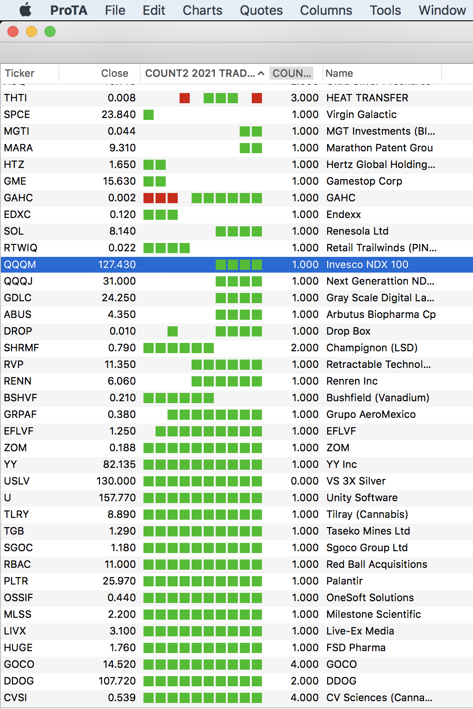
Task: Select the GOCO ticker
Action: click(x=19, y=665)
